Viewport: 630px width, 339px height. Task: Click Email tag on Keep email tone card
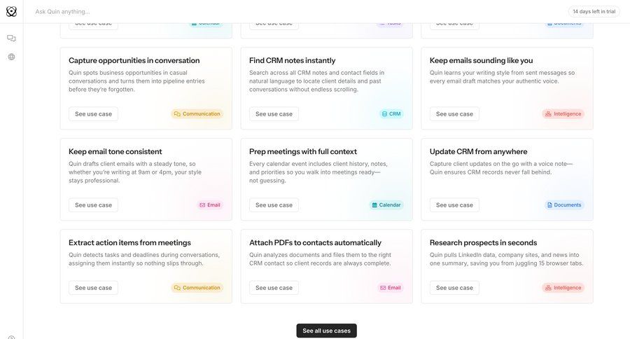coord(210,205)
